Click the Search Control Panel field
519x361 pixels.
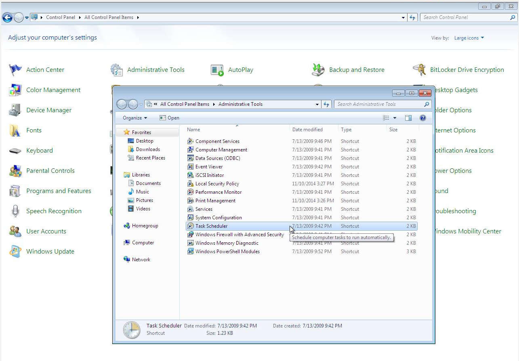(469, 17)
